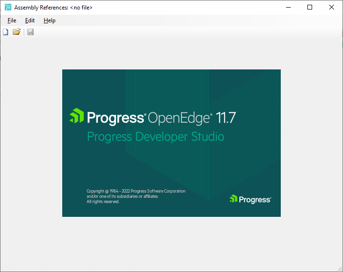Click the Progress Developer Studio subtitle
This screenshot has height=272, width=343.
155,137
